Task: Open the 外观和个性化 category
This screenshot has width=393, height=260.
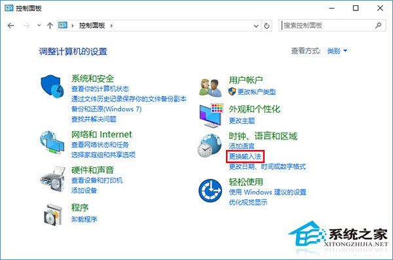Action: (x=254, y=109)
